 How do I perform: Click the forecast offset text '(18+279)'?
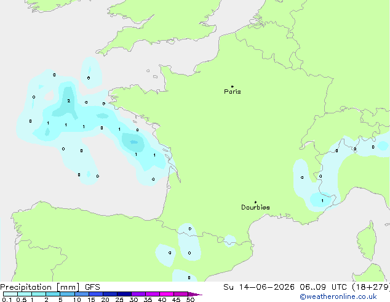coord(371,287)
